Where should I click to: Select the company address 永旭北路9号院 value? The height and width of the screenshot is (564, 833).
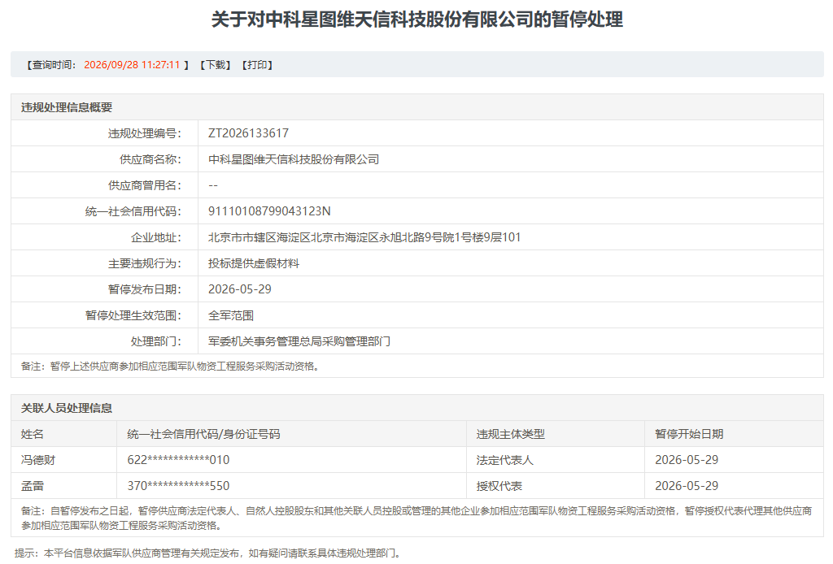tap(364, 237)
